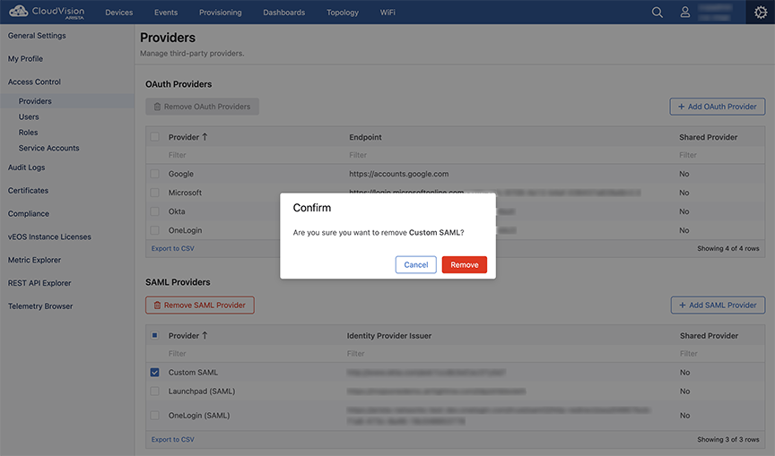Click Add SAML Provider button
Screen dimensions: 775x456
[x=718, y=305]
